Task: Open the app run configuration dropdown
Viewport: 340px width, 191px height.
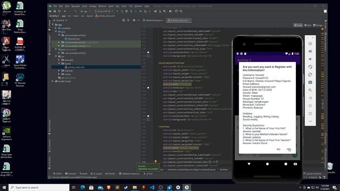Action: (86, 11)
